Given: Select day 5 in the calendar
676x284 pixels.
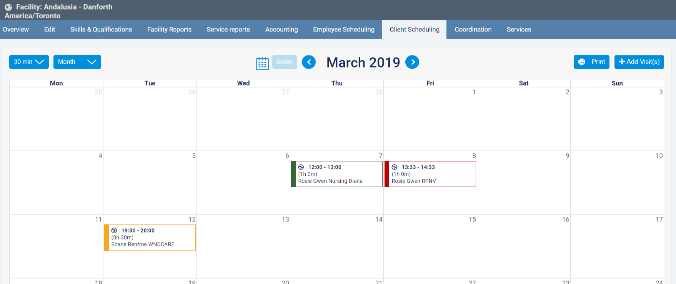Looking at the screenshot, I should (194, 156).
